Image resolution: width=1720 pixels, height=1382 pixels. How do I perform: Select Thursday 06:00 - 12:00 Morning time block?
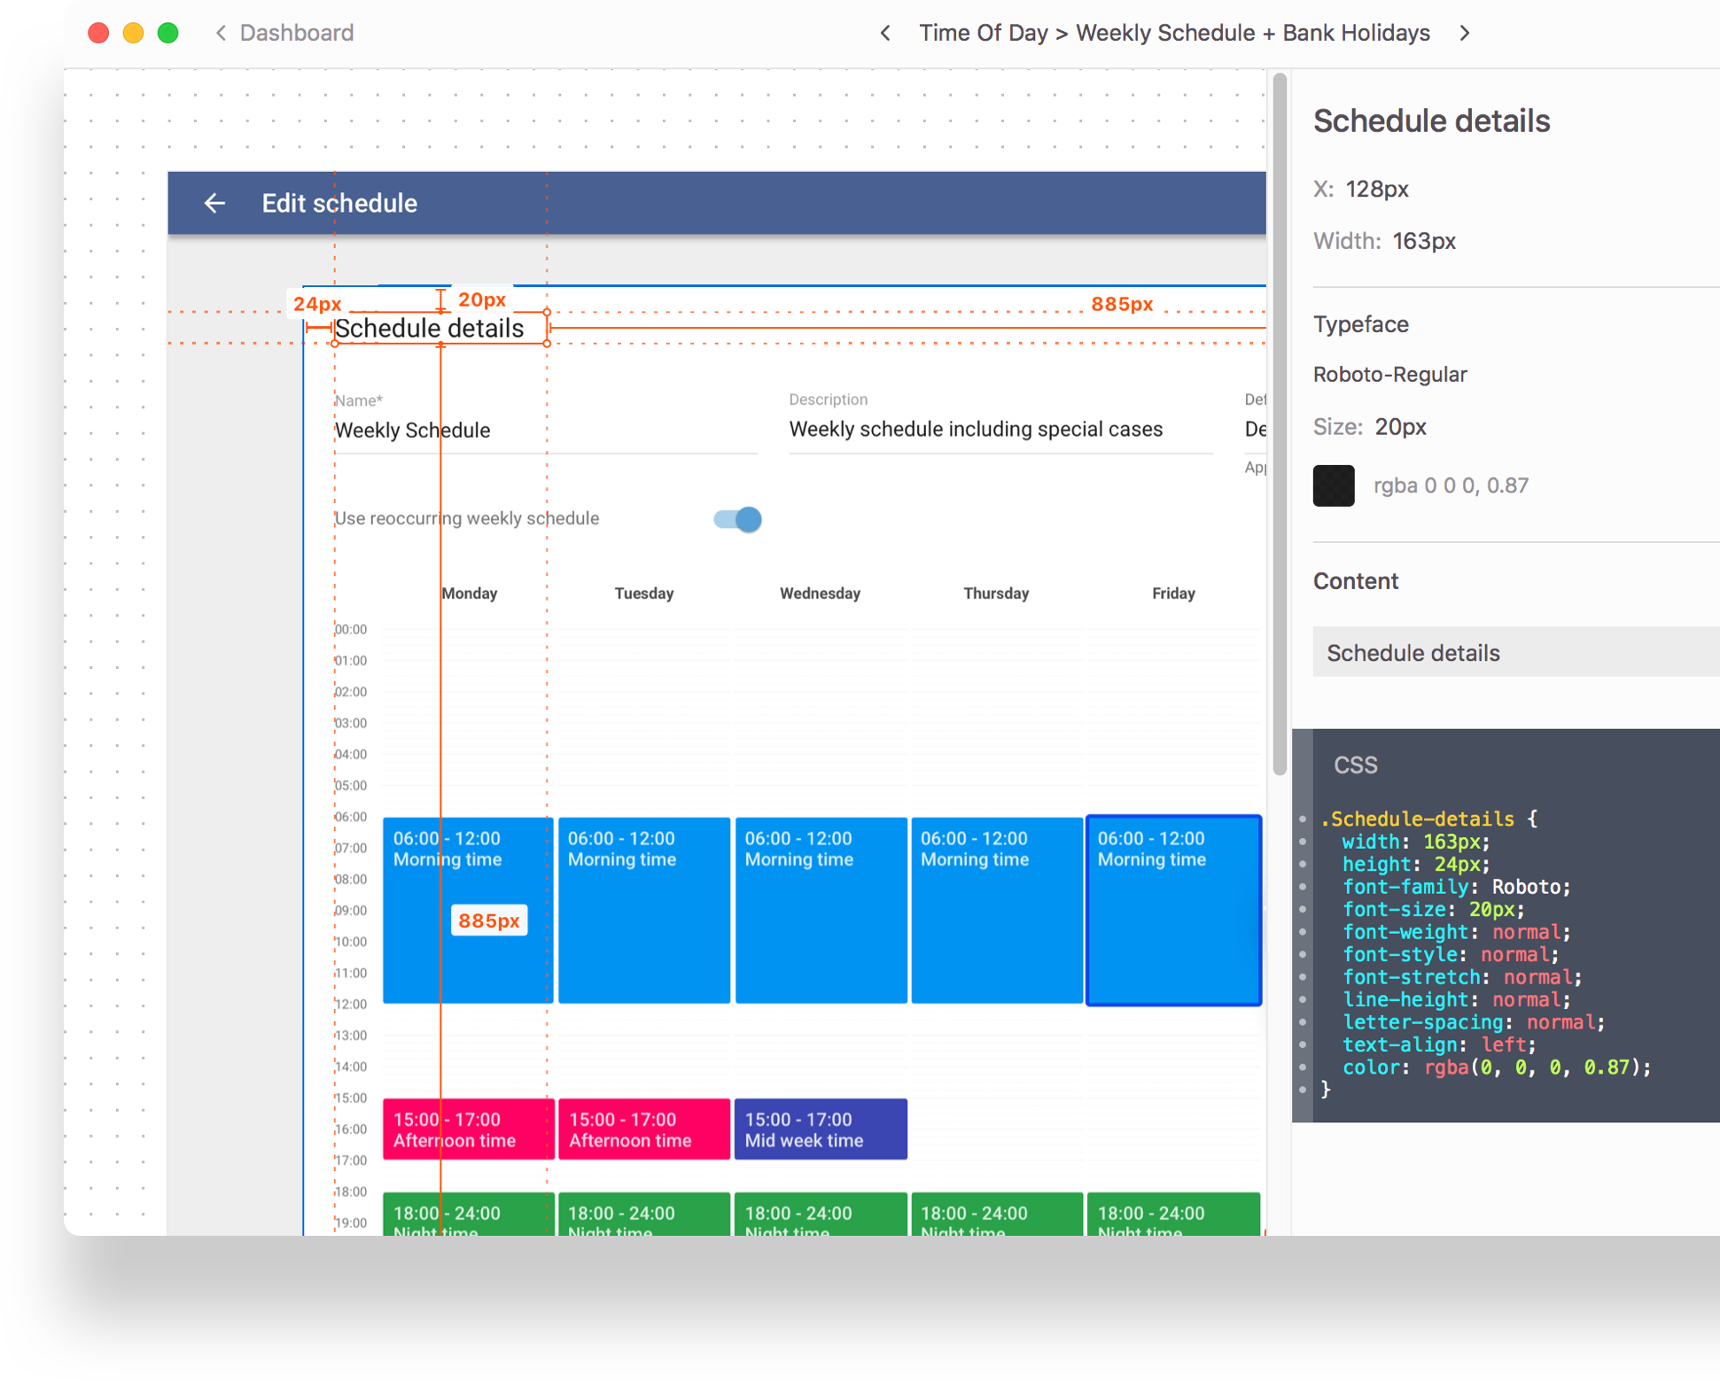click(x=997, y=910)
